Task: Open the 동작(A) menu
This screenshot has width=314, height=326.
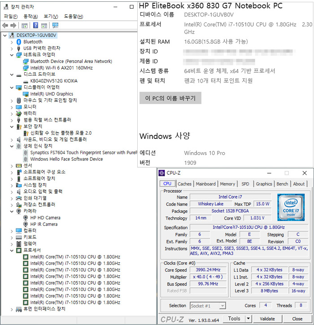Action: click(x=31, y=16)
